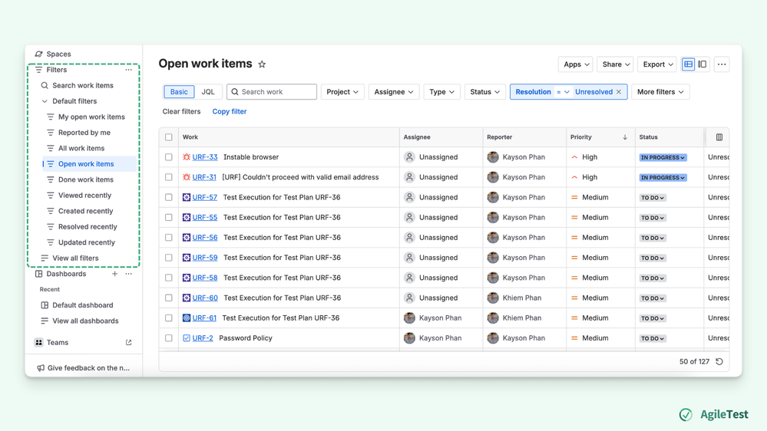Image resolution: width=767 pixels, height=431 pixels.
Task: Open the page more actions ellipsis menu
Action: pyautogui.click(x=722, y=64)
